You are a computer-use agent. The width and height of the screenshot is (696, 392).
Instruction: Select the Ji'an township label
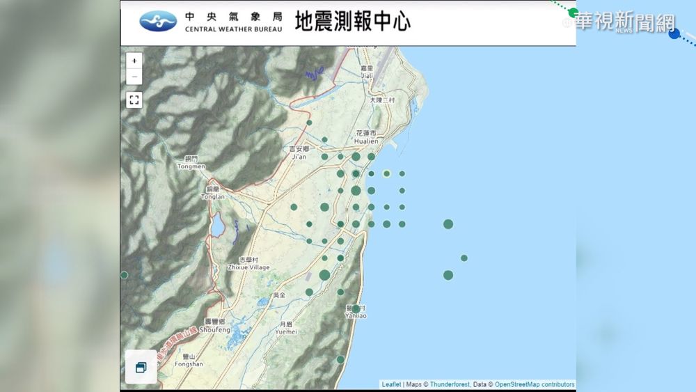299,152
